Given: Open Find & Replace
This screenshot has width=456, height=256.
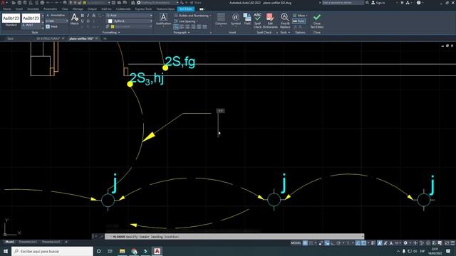Looking at the screenshot, I should (285, 21).
